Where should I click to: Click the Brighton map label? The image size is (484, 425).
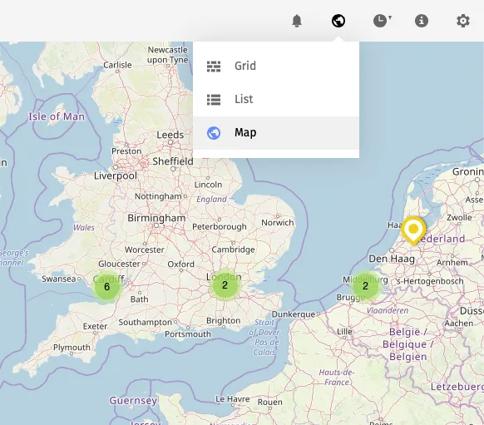223,321
